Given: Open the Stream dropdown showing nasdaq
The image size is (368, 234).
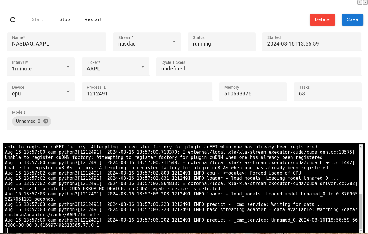Looking at the screenshot, I should 174,41.
